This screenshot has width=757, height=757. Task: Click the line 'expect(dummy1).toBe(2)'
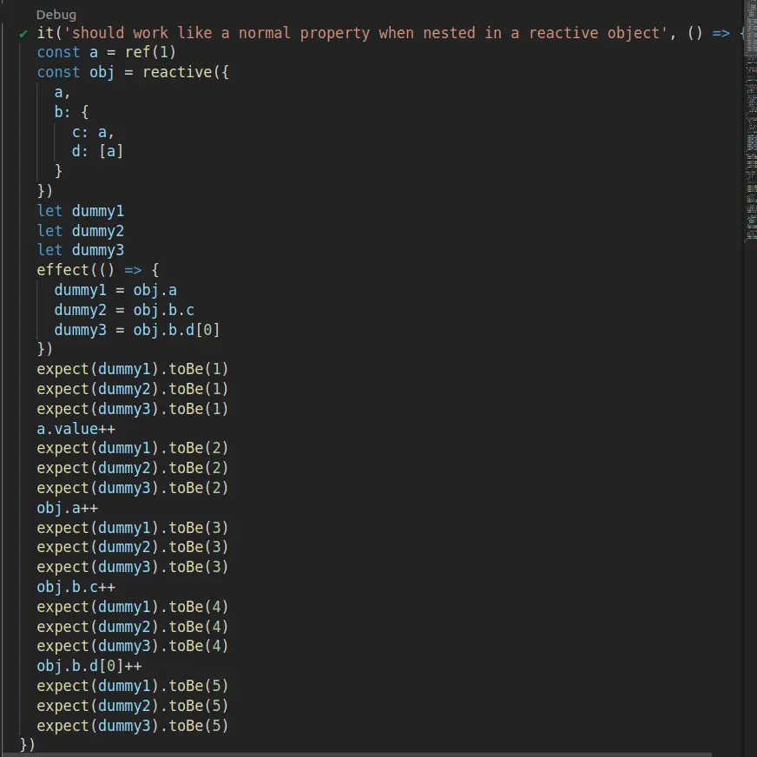[132, 448]
